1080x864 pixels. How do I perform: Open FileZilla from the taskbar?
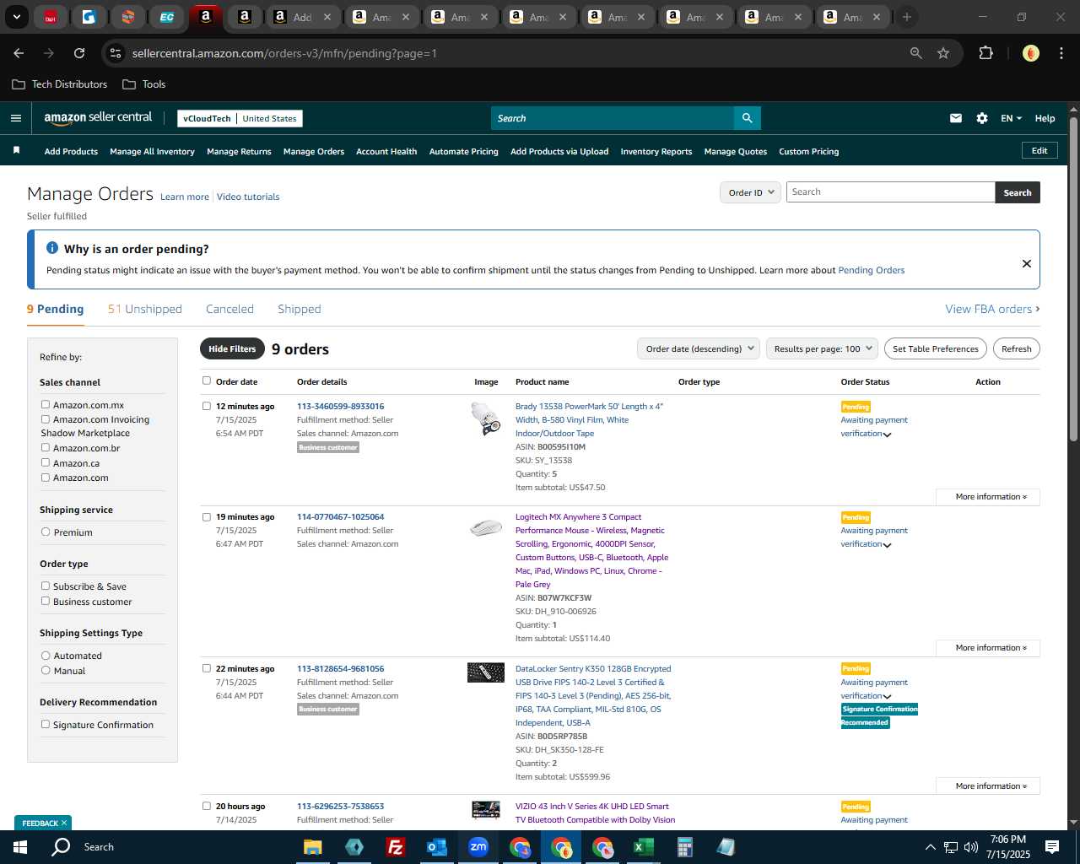[395, 847]
